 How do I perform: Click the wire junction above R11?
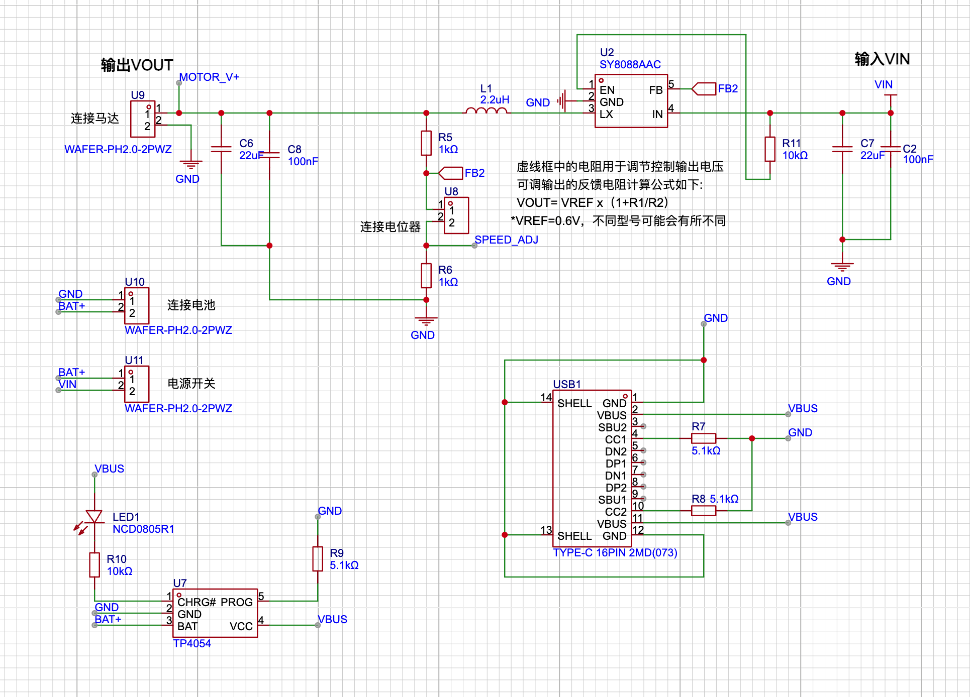(770, 113)
